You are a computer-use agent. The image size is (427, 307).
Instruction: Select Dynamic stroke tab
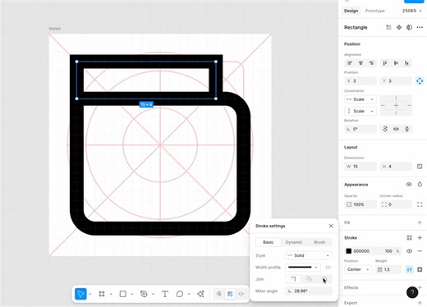point(294,242)
